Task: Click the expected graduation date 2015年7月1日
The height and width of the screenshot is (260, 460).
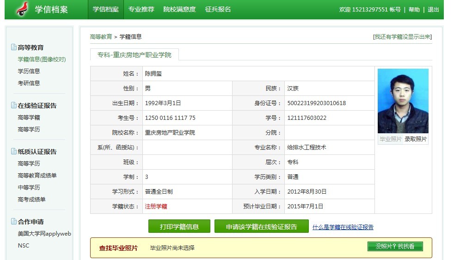Action: [x=305, y=207]
